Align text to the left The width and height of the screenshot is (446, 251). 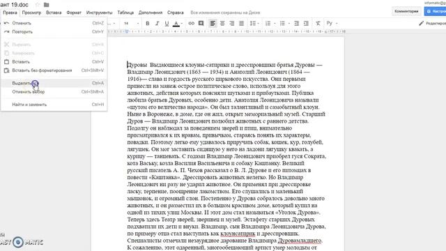[x=213, y=23]
